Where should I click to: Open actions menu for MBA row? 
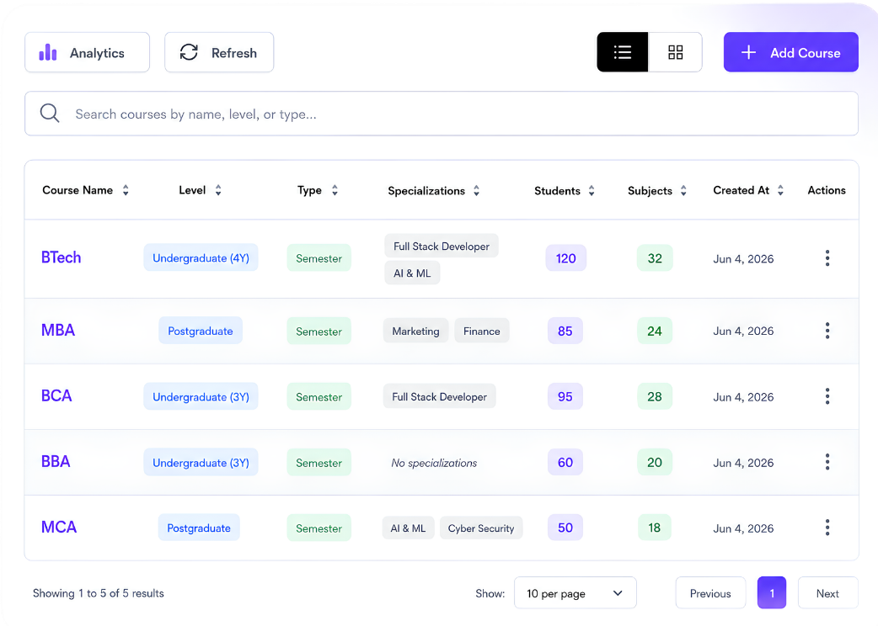pyautogui.click(x=827, y=331)
